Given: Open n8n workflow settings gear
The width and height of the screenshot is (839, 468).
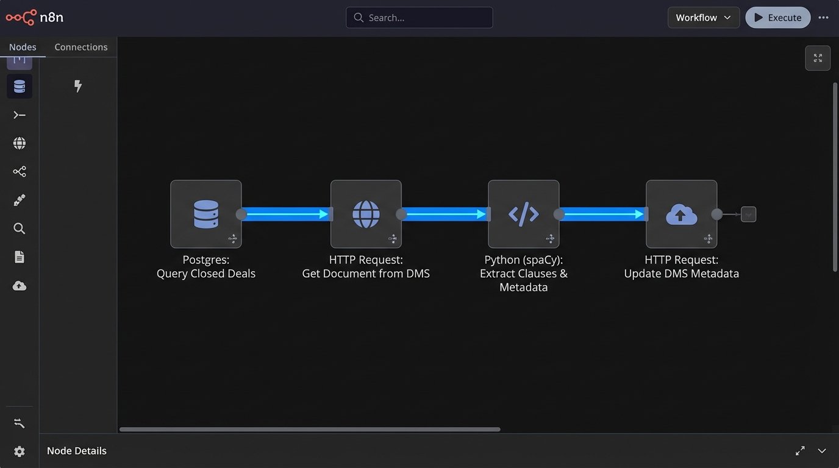Looking at the screenshot, I should pos(19,451).
